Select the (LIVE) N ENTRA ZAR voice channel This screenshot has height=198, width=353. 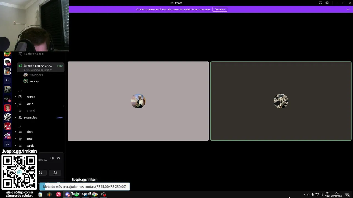[x=40, y=67]
